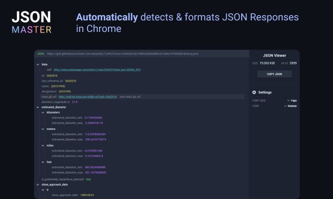This screenshot has height=199, width=333.
Task: Click the meters estimated_diameter_min value
Action: click(95, 134)
